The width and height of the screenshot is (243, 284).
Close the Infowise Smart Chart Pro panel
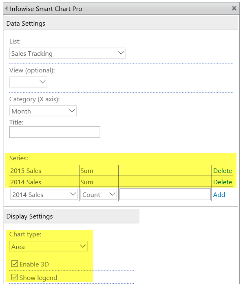pos(234,8)
